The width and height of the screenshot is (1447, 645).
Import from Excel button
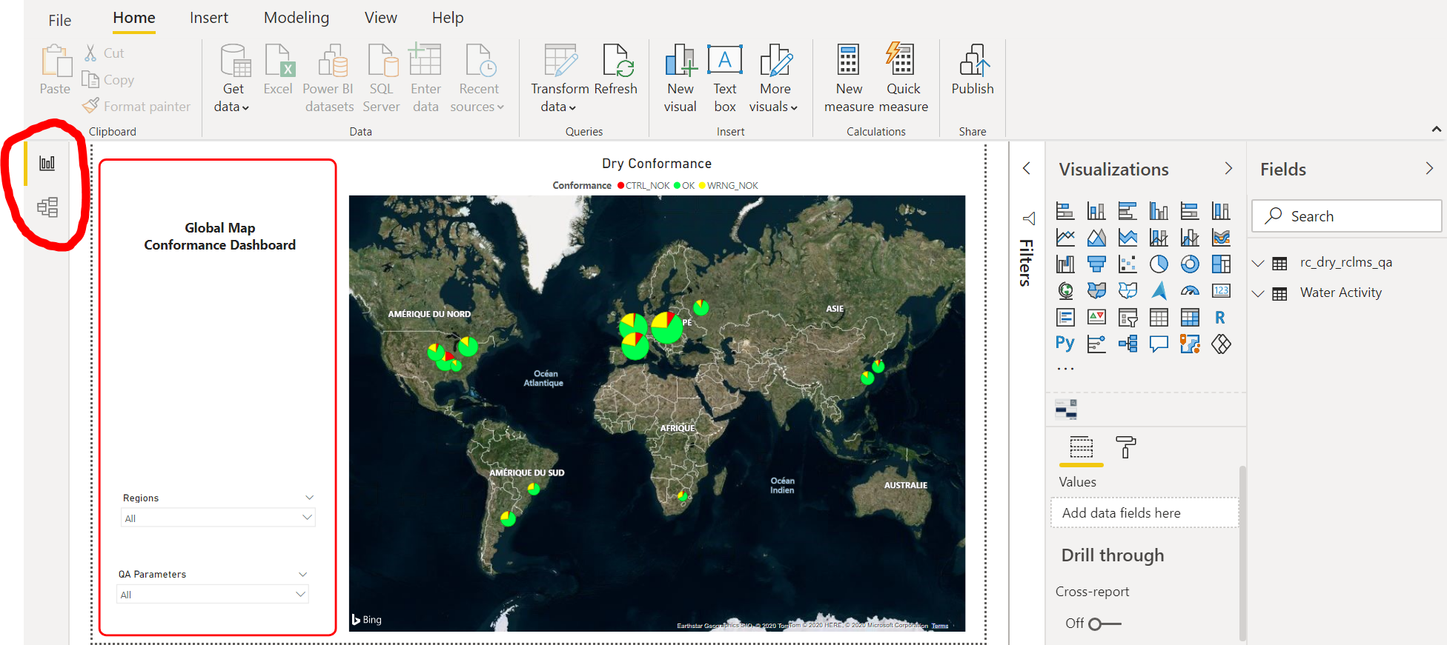click(278, 69)
